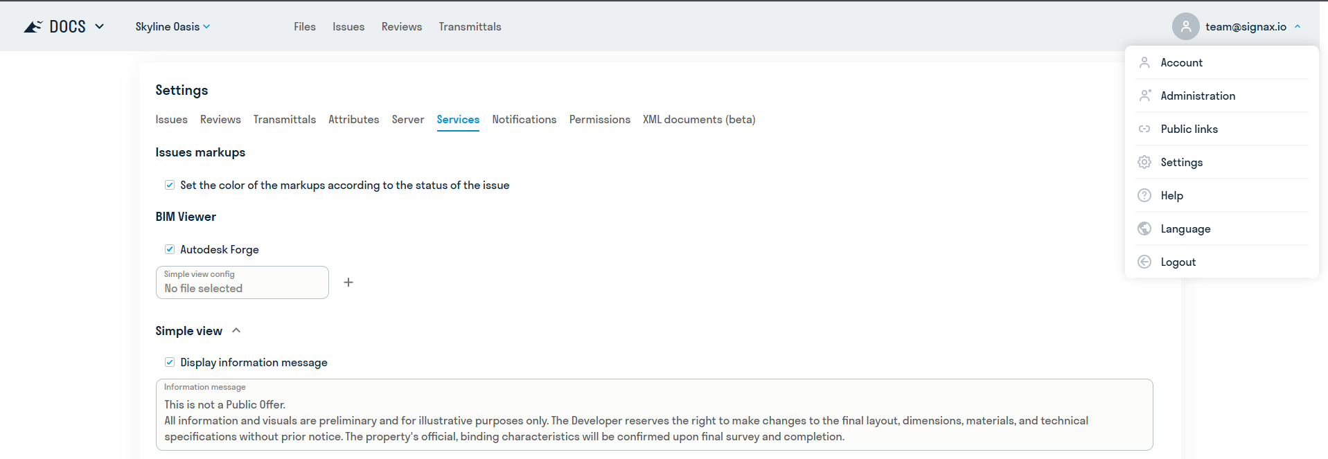Open Transmittals in the top navigation

coord(470,26)
